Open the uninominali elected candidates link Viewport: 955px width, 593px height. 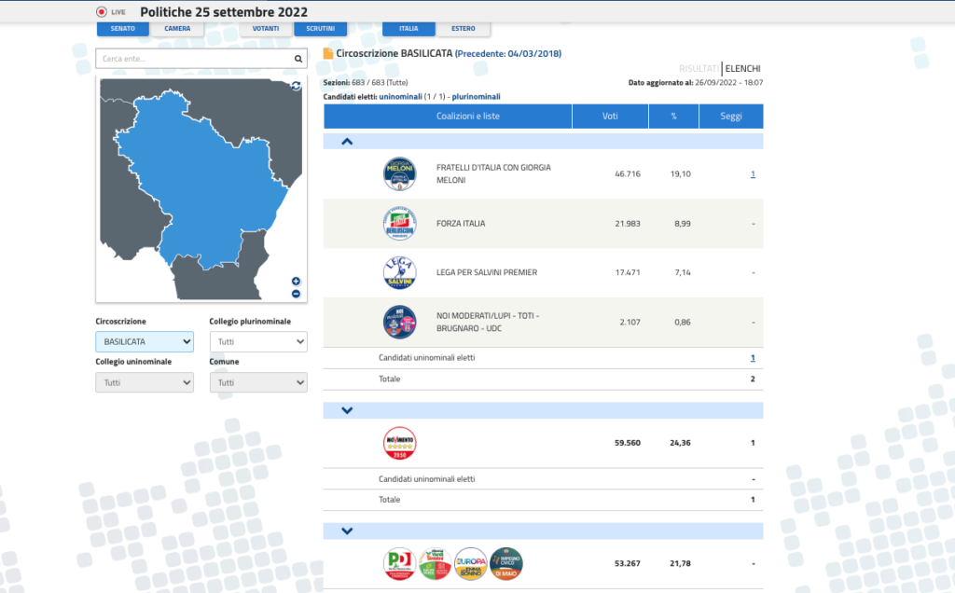tap(400, 97)
